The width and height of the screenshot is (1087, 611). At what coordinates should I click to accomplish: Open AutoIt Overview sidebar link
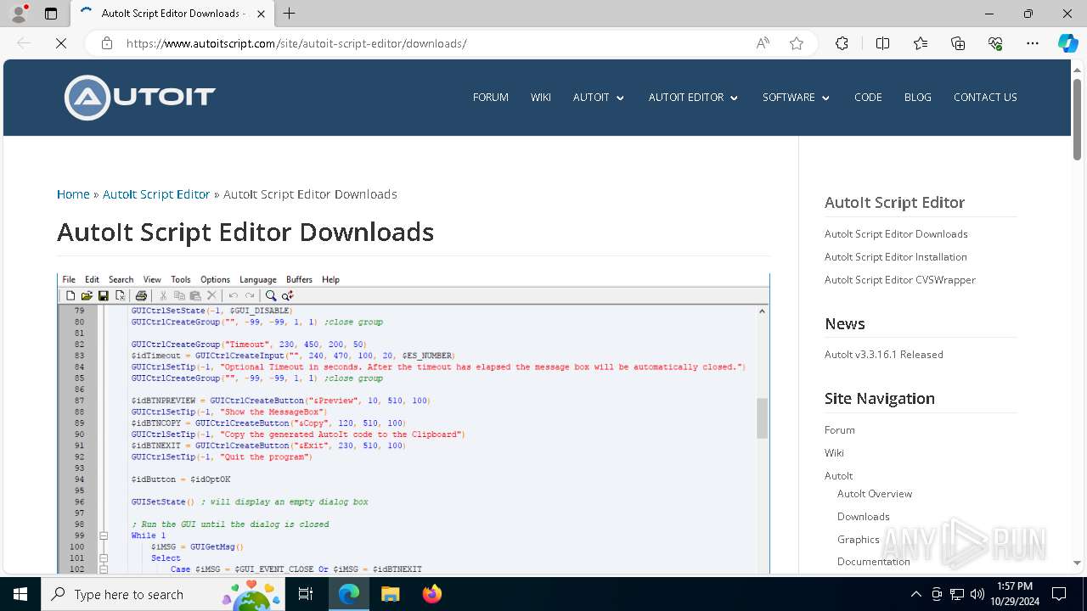pos(875,494)
